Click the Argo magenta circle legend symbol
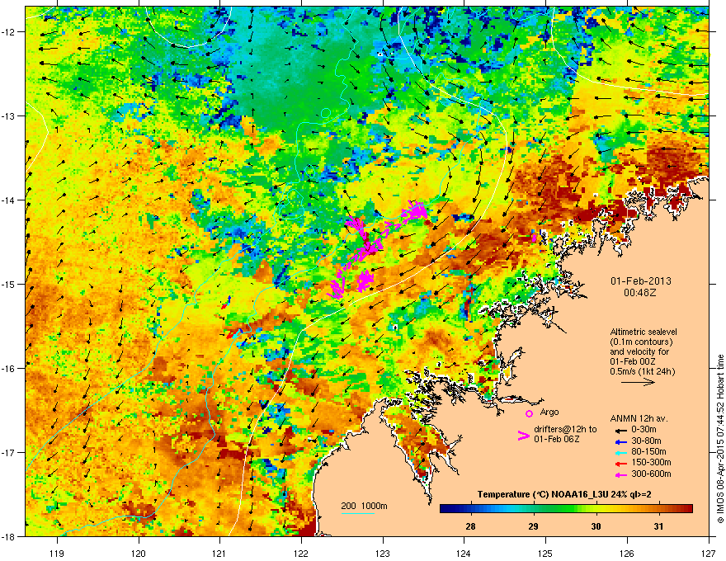This screenshot has width=726, height=561. pyautogui.click(x=529, y=413)
